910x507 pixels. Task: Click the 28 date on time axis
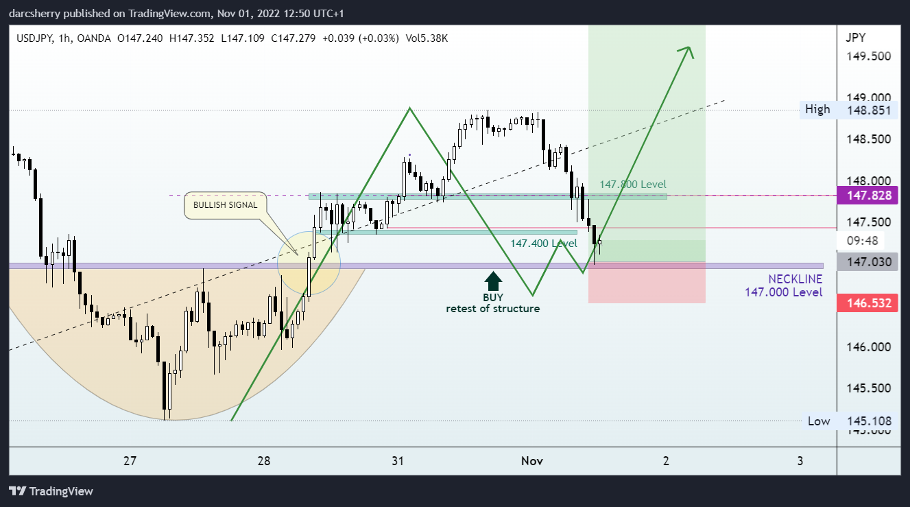click(x=265, y=460)
